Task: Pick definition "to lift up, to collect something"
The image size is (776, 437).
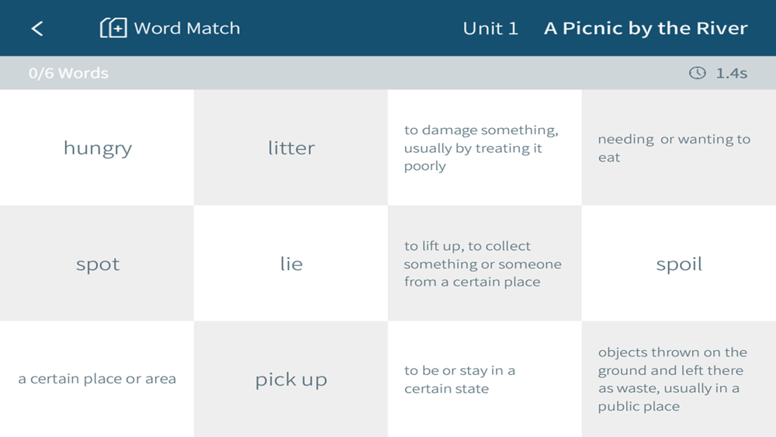Action: coord(485,263)
